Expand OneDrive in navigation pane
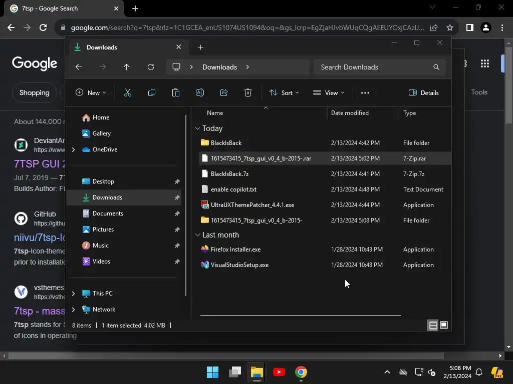 click(73, 149)
